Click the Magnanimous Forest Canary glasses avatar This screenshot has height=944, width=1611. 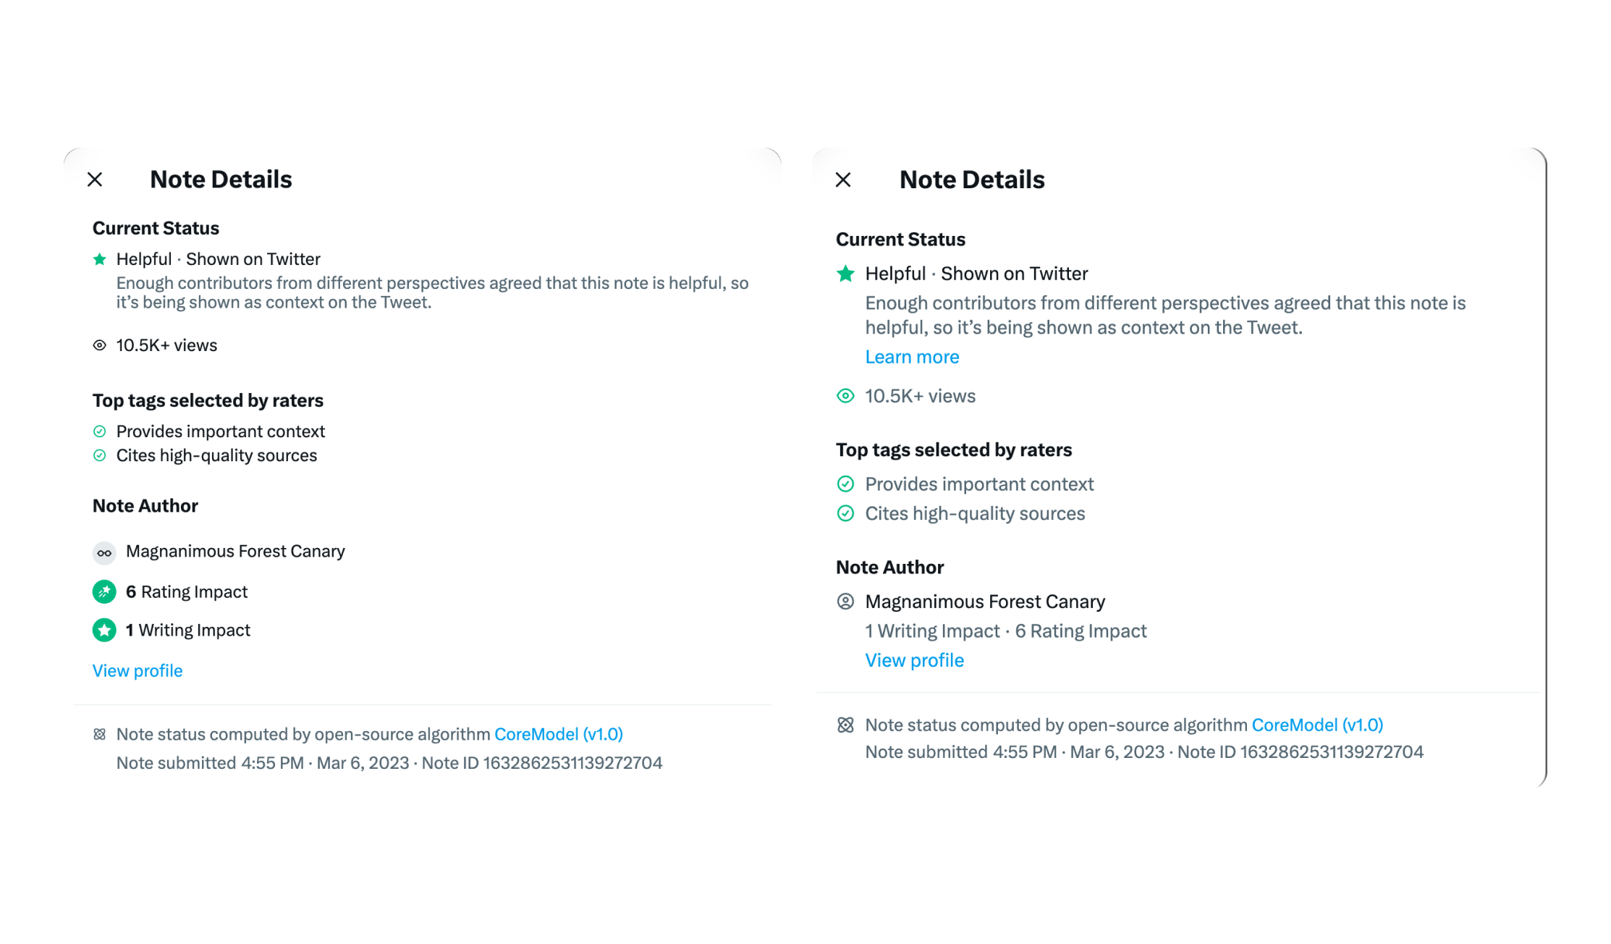pos(104,553)
